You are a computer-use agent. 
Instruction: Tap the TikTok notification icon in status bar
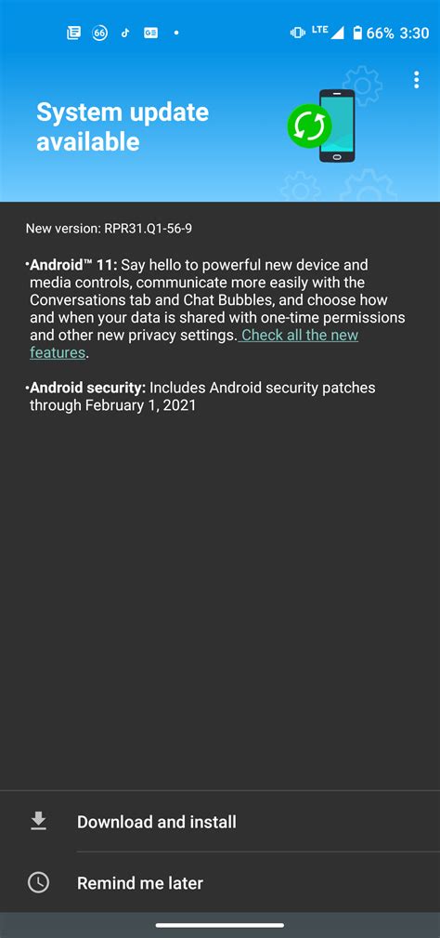tap(124, 33)
